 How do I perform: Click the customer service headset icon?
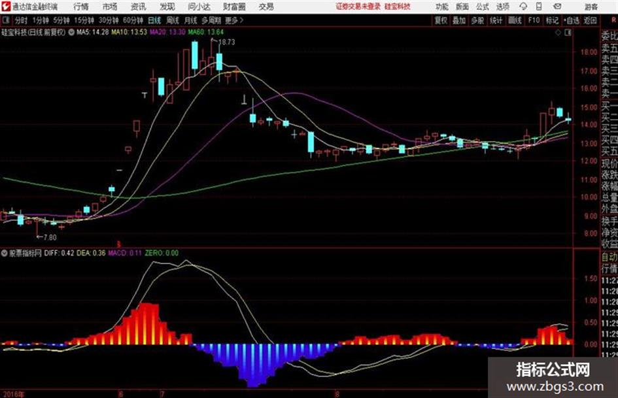point(523,7)
